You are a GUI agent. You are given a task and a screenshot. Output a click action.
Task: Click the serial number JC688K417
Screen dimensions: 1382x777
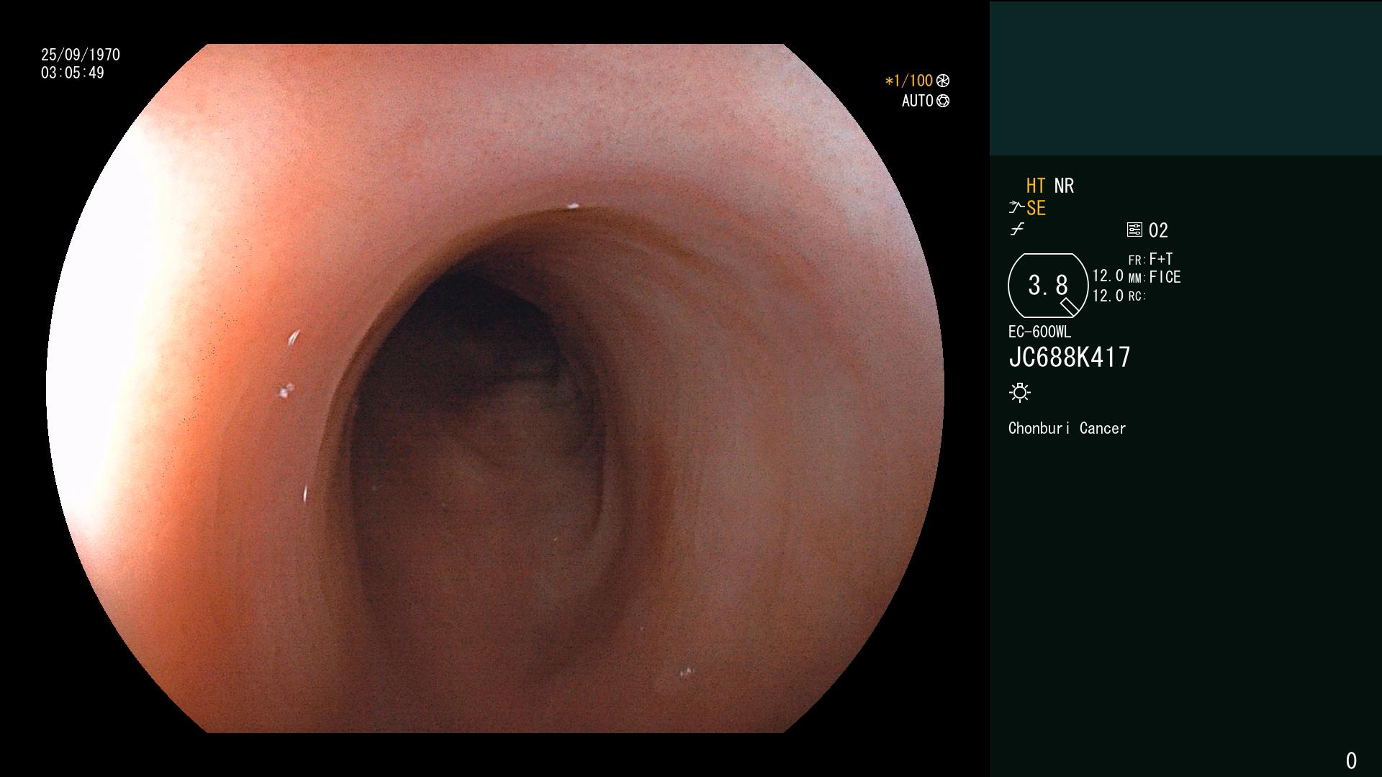(x=1070, y=358)
